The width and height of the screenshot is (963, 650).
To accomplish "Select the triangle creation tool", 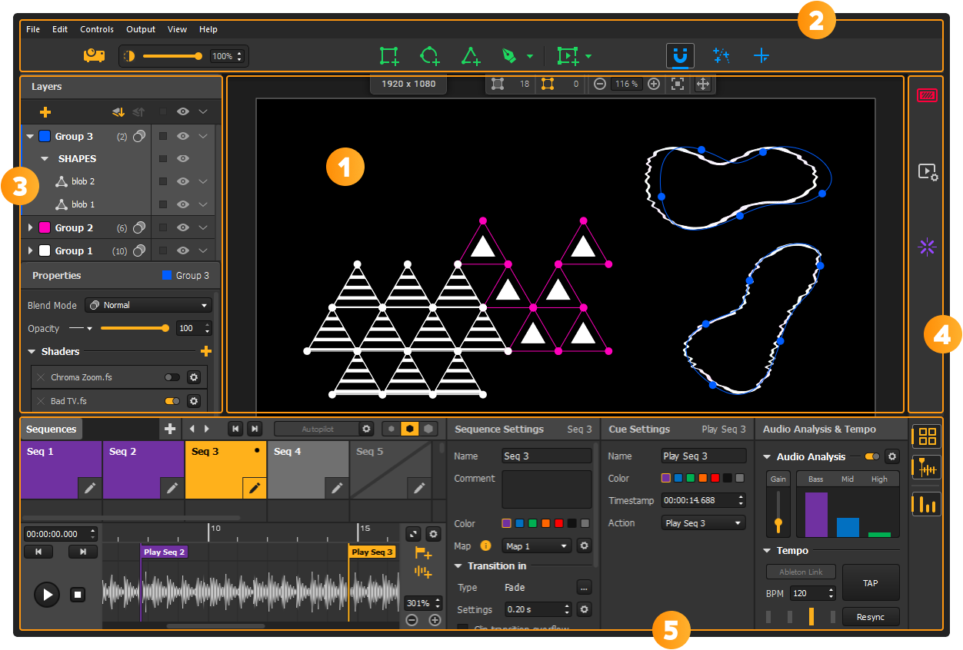I will pos(471,55).
